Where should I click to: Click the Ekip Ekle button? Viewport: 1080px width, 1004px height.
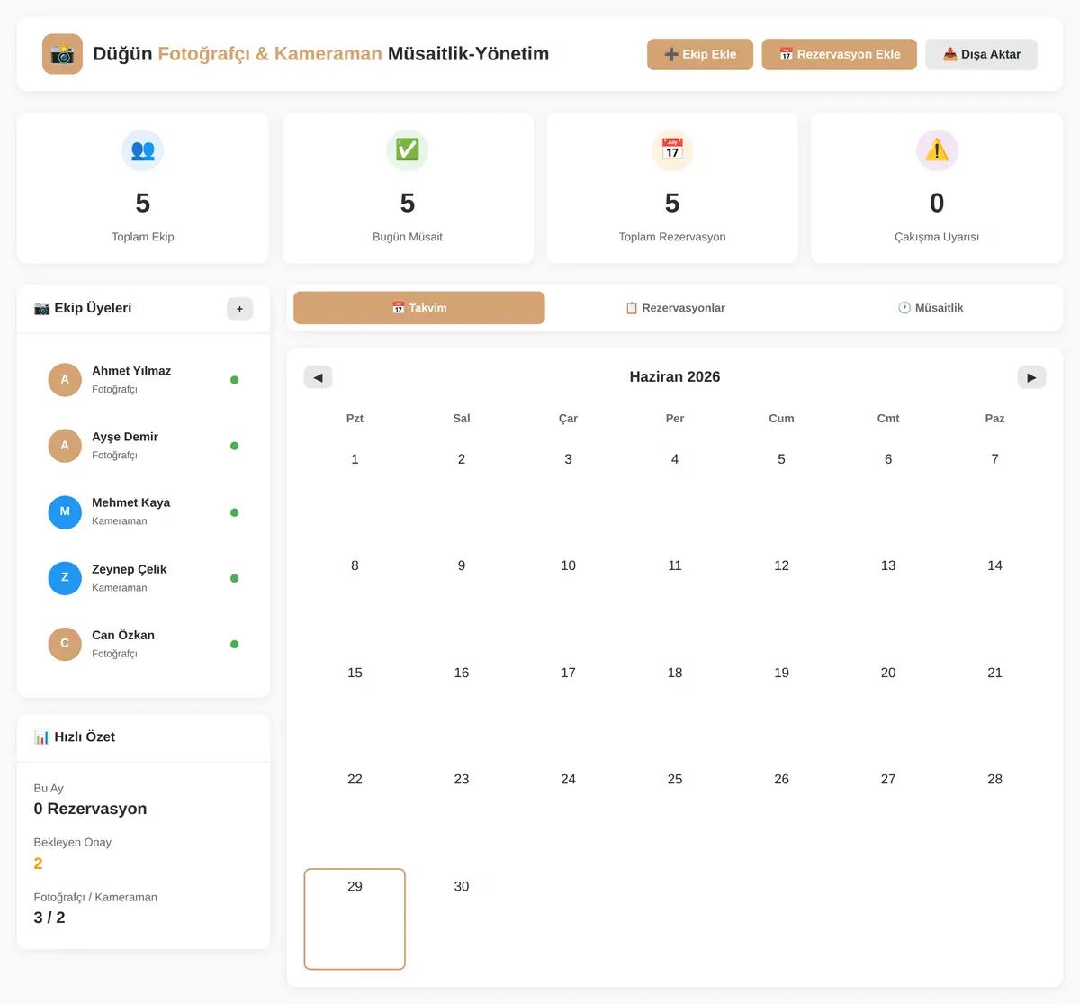(700, 54)
